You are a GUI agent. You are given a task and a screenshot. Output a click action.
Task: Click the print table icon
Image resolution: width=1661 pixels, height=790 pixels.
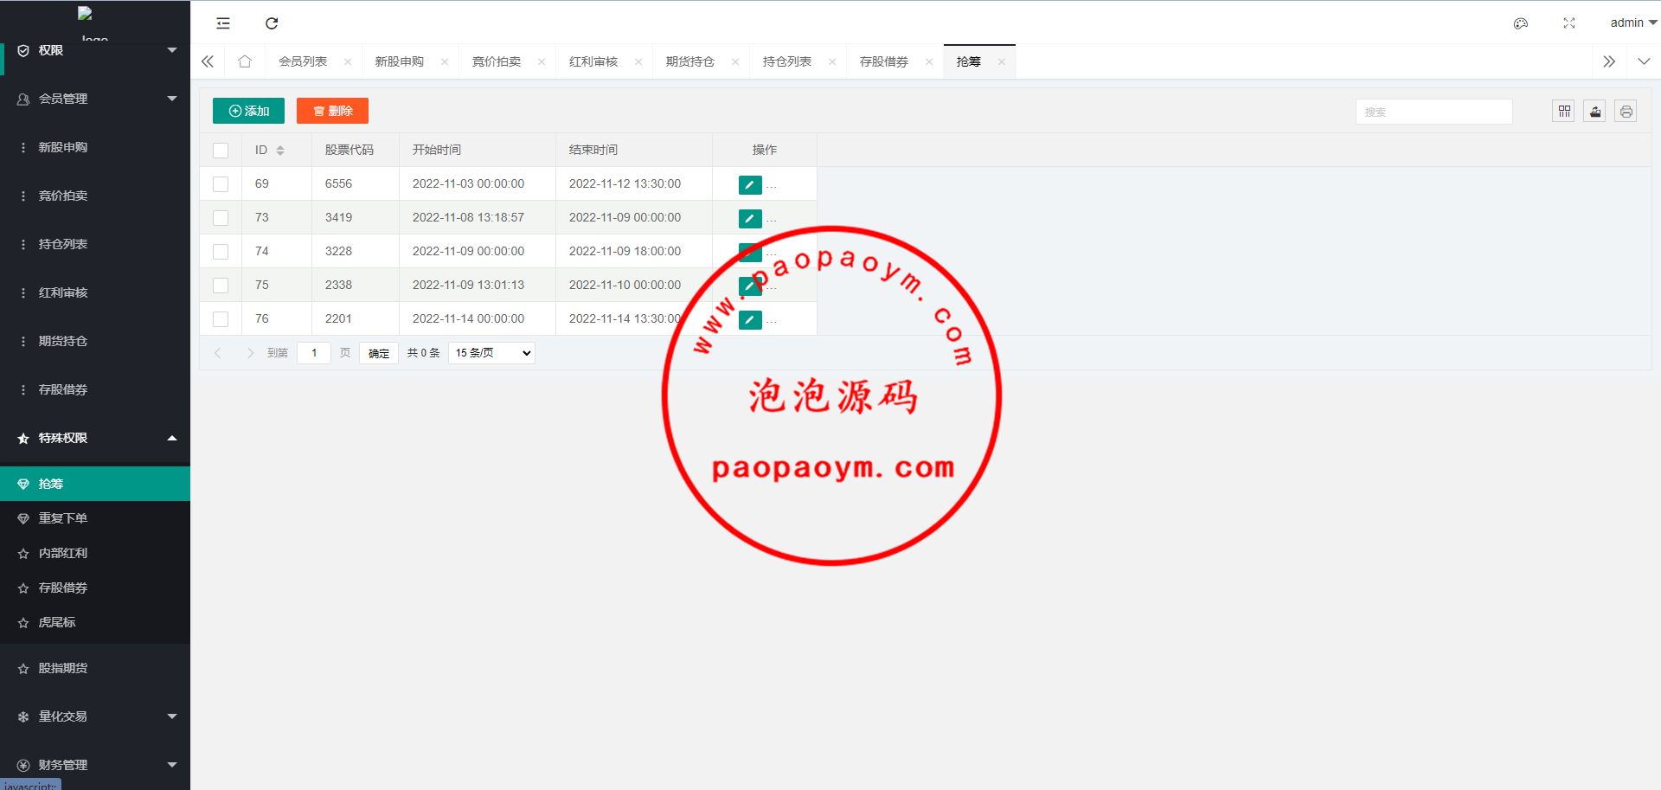coord(1626,111)
